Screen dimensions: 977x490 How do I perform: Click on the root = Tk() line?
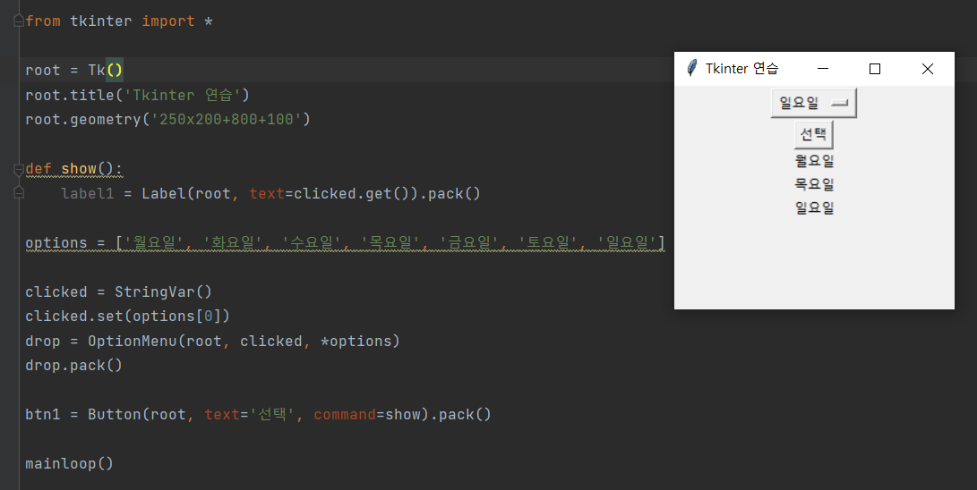pos(74,71)
